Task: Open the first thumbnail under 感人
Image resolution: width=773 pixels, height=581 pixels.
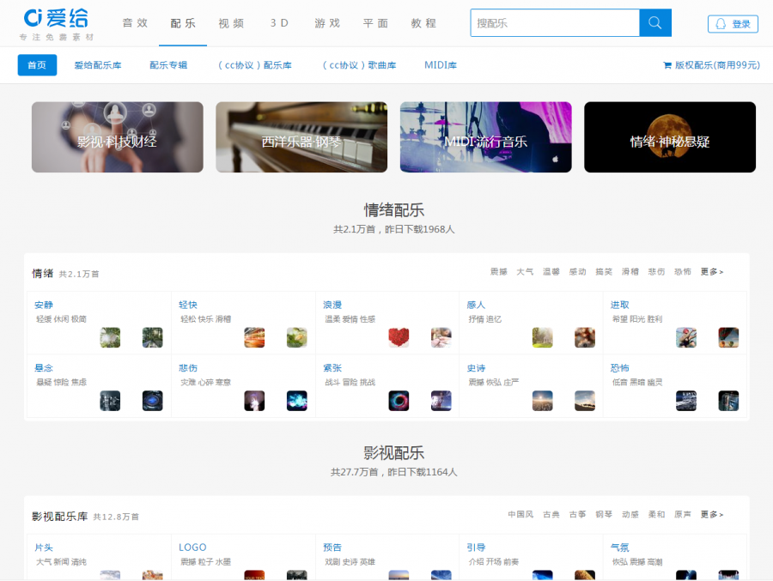Action: pos(542,337)
